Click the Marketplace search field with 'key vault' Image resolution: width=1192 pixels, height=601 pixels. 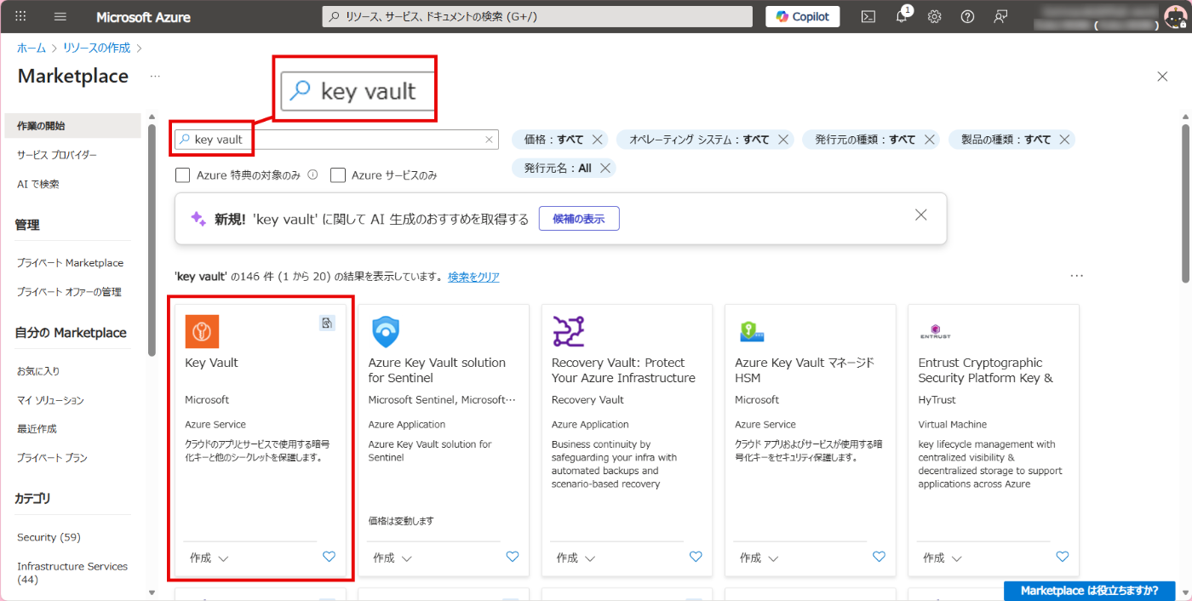[336, 140]
